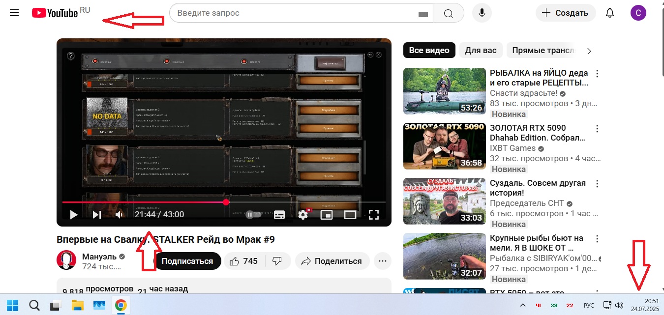Toggle autoplay switch in player
The image size is (664, 315).
coord(252,214)
